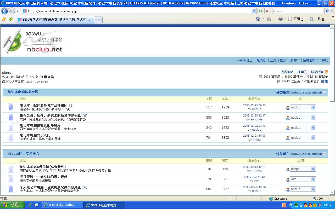Click Internet Explorer quick launch icon
Screen dimensions: 335x209
[31, 205]
